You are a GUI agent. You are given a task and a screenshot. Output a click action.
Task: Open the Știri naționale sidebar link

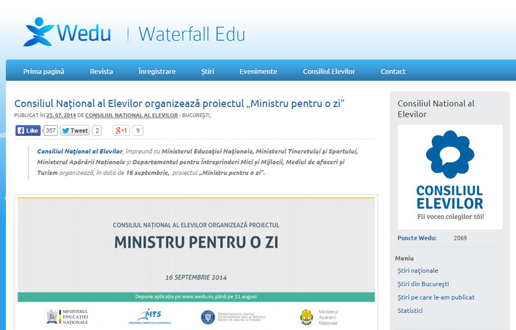(418, 271)
